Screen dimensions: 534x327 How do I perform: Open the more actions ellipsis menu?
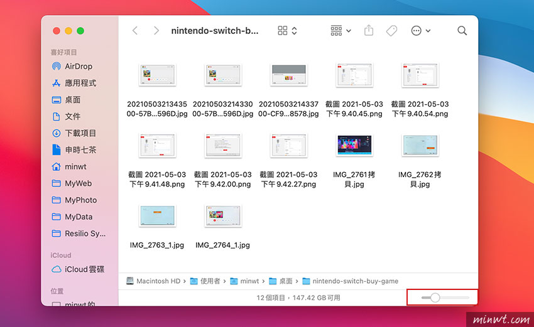point(420,31)
